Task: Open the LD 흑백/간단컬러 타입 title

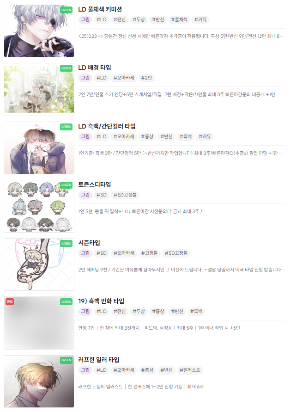Action: [107, 126]
